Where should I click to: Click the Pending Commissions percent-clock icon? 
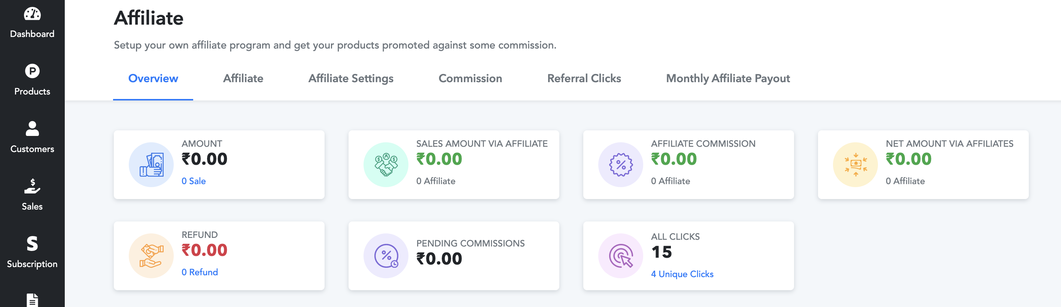(386, 256)
